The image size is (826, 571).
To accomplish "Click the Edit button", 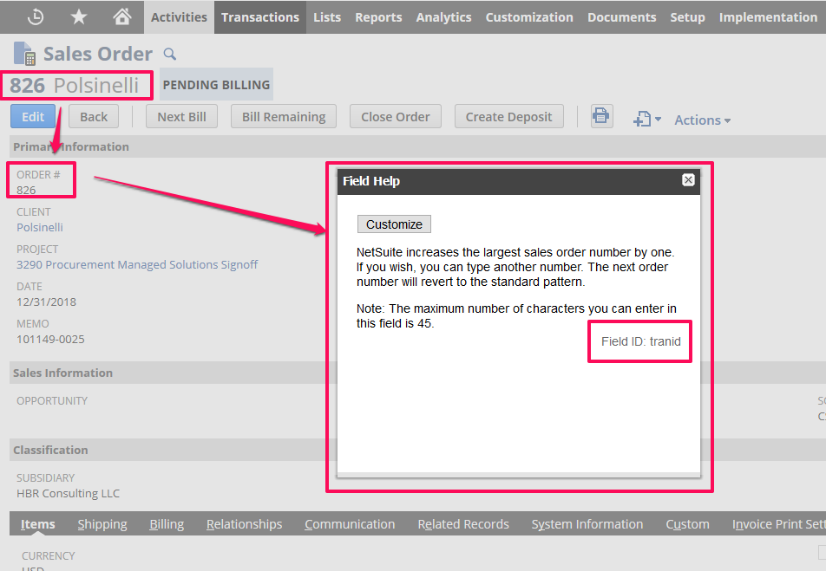I will click(33, 117).
